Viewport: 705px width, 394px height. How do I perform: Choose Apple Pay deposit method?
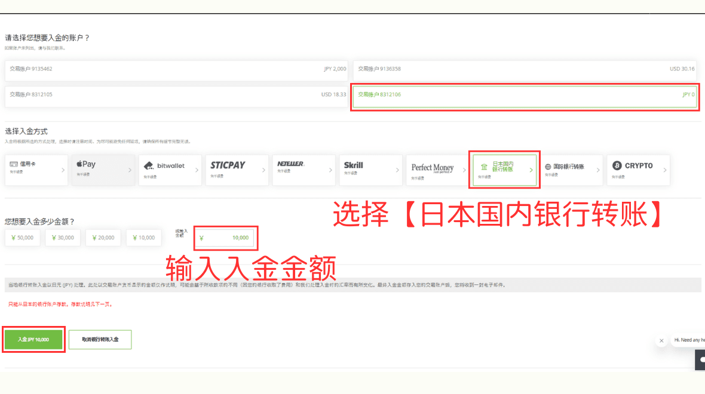click(103, 170)
